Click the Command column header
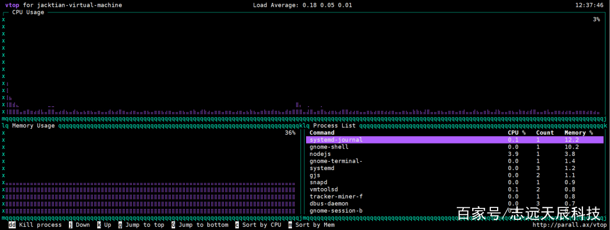The width and height of the screenshot is (610, 230). [x=322, y=133]
